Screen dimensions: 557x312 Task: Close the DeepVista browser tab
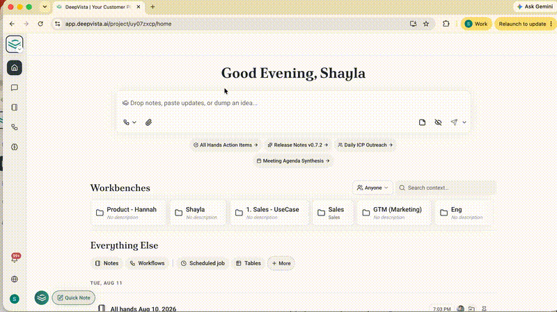tap(139, 7)
